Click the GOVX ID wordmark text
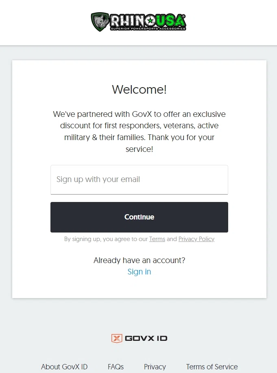The height and width of the screenshot is (373, 277). [146, 338]
